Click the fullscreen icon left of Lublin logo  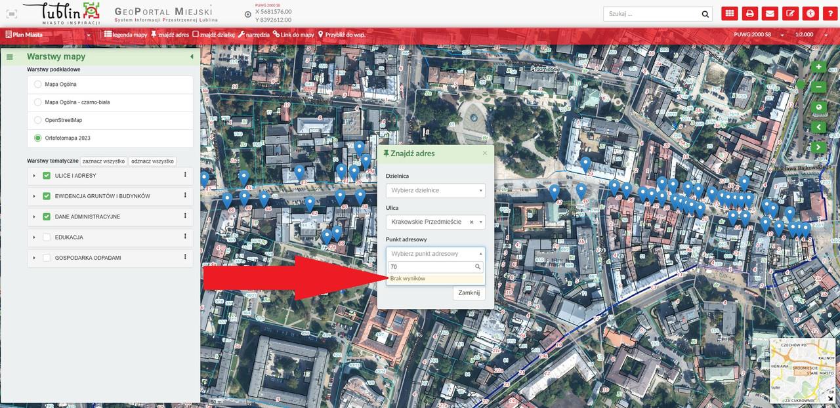(x=11, y=14)
